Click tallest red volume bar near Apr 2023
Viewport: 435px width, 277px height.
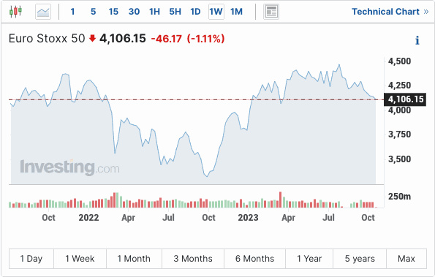[x=281, y=200]
